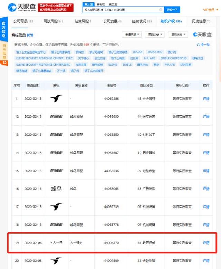Open 详情 for row 13
Screen dimensions: 221x269
point(206,135)
